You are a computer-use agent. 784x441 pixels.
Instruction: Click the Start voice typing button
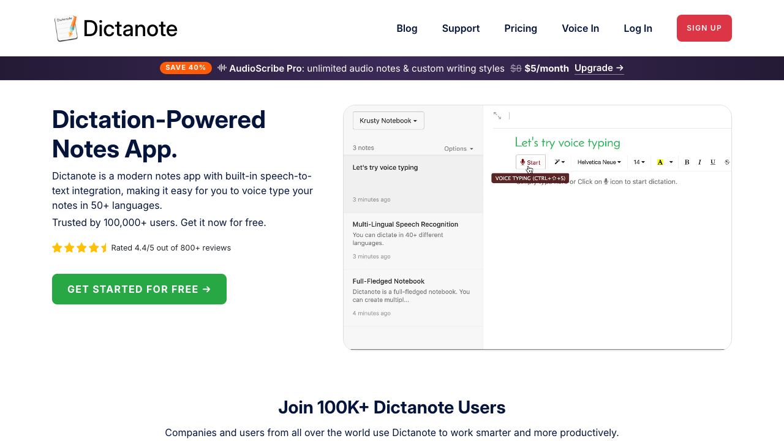[530, 162]
